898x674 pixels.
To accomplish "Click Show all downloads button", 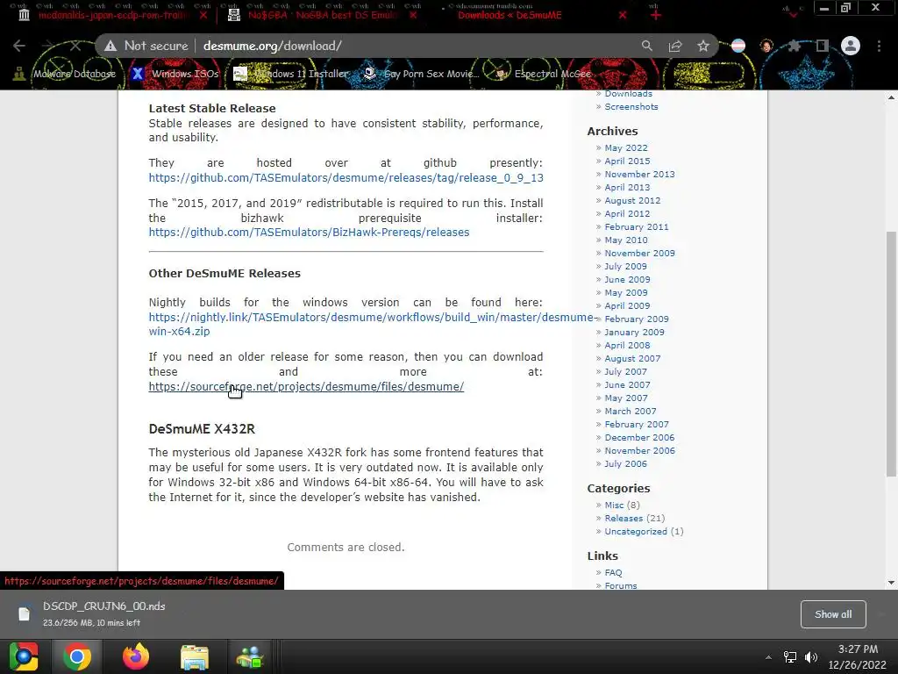I will [833, 614].
